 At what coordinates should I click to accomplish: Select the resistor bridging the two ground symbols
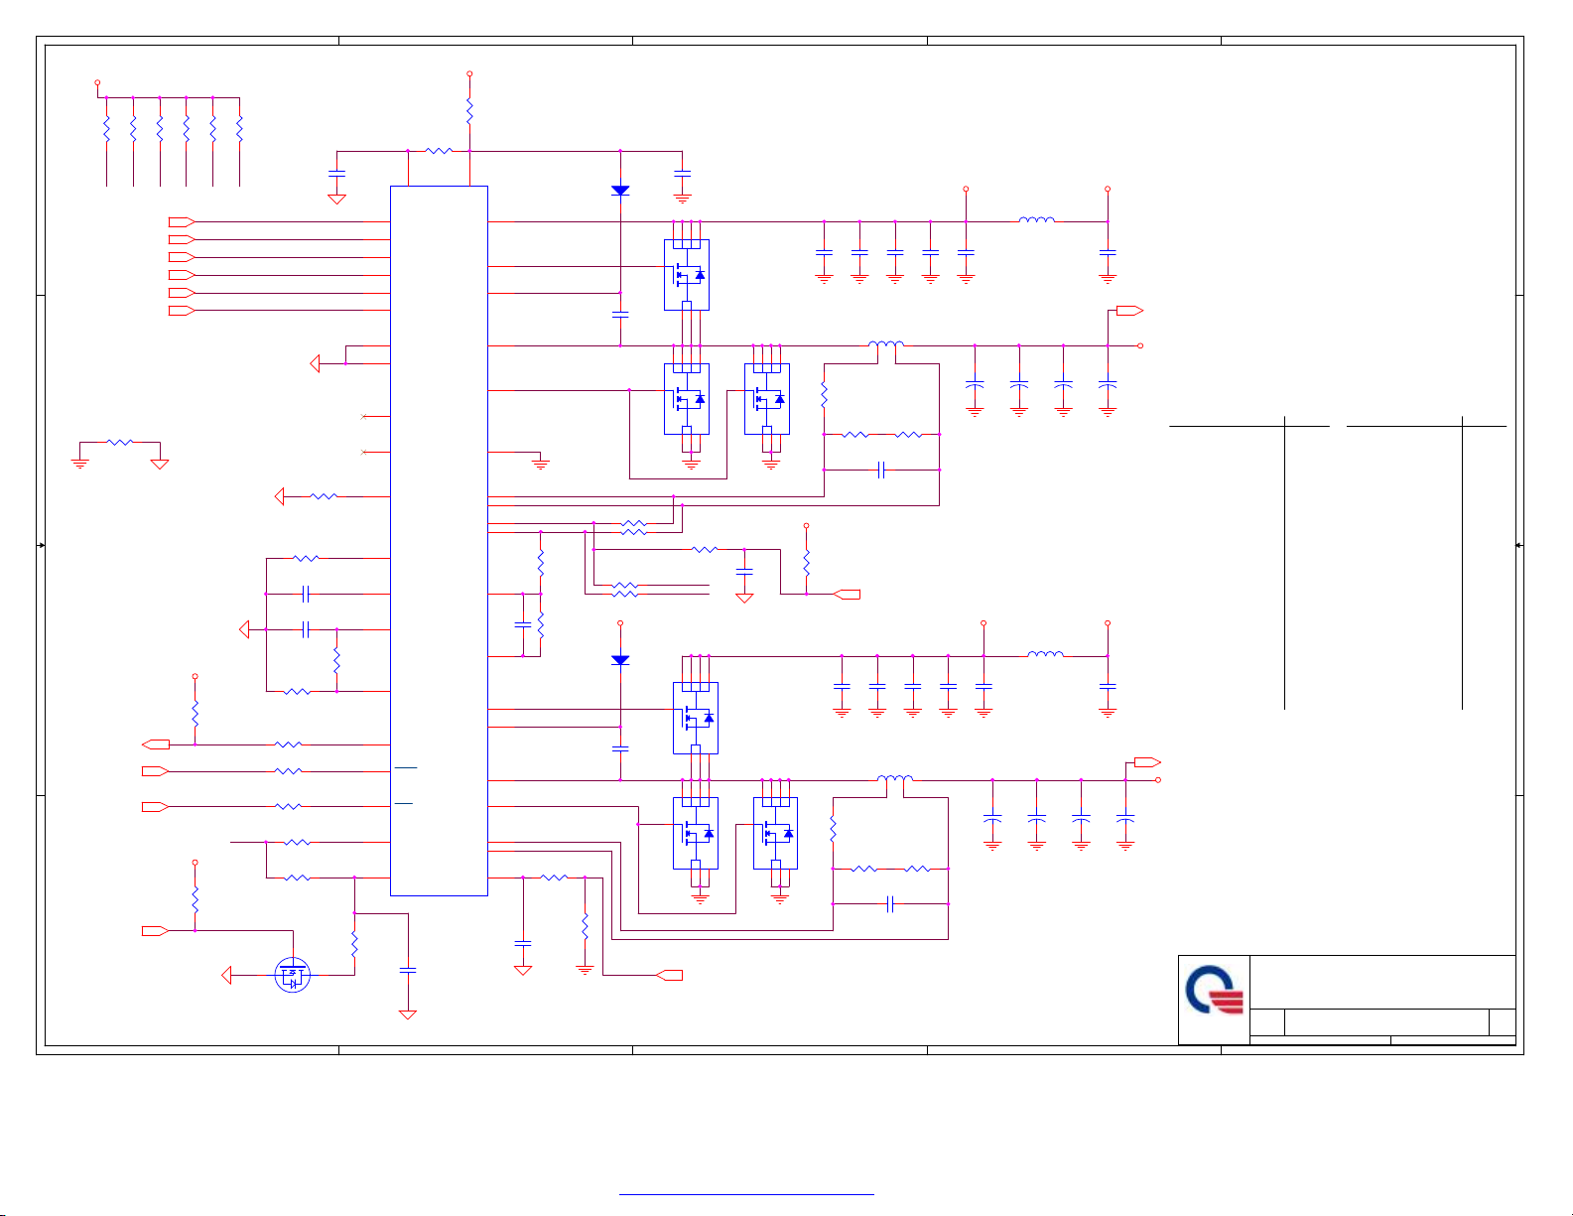[x=120, y=443]
